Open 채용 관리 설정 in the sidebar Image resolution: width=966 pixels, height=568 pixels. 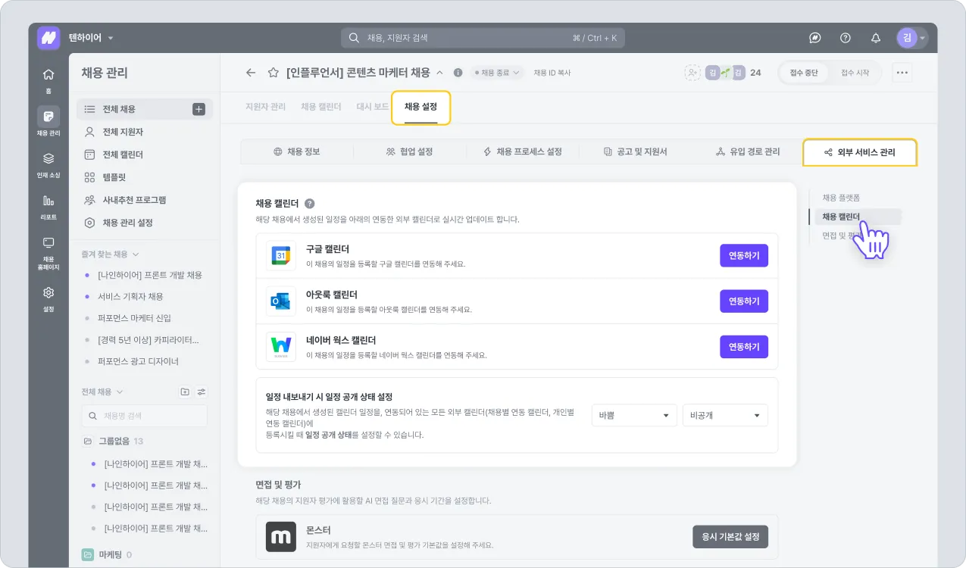pyautogui.click(x=145, y=223)
